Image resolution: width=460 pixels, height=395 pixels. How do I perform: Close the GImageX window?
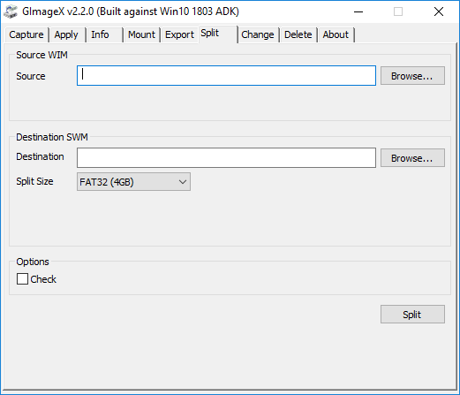point(439,11)
